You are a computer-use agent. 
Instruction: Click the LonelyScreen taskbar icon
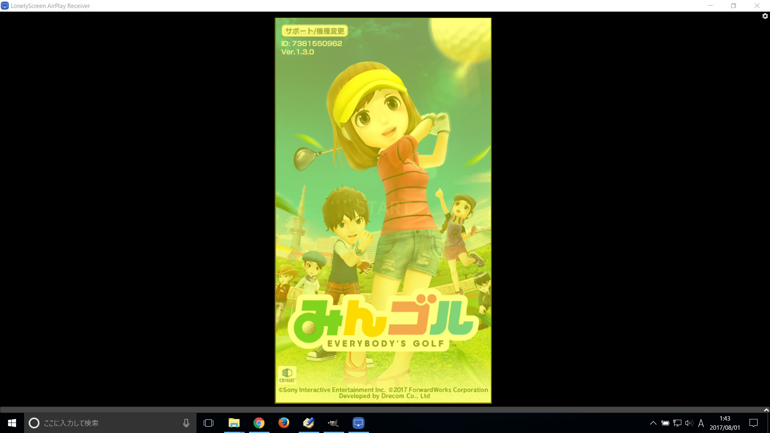pos(359,423)
